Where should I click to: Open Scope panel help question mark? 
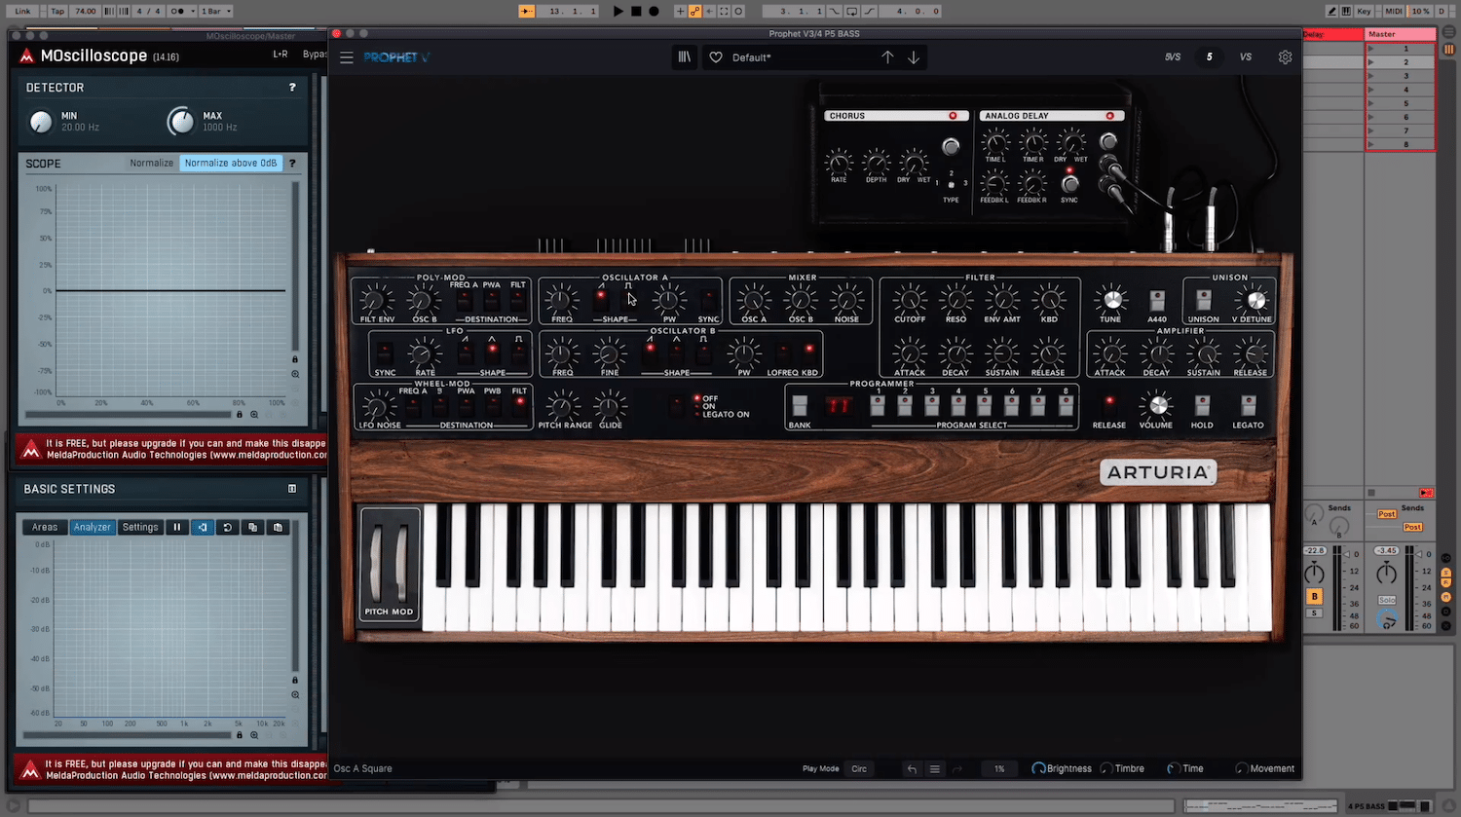click(292, 163)
